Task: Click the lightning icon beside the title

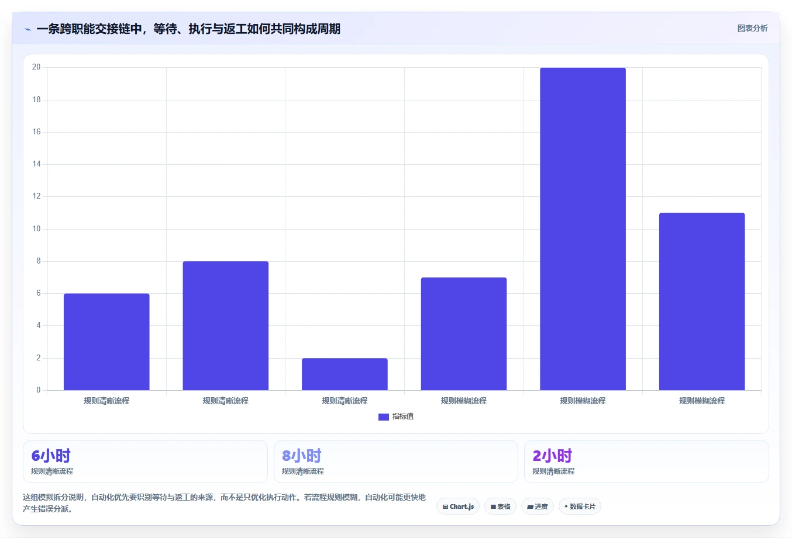Action: coord(27,29)
